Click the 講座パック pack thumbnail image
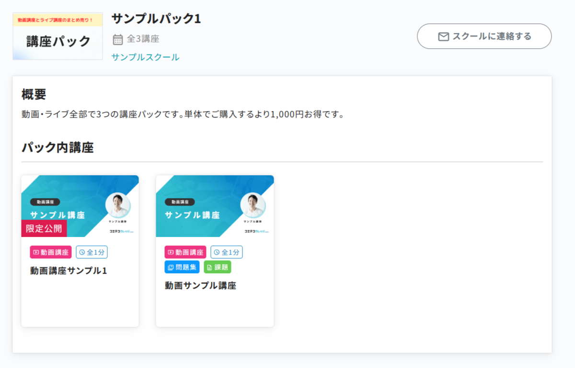575x368 pixels. pos(57,36)
